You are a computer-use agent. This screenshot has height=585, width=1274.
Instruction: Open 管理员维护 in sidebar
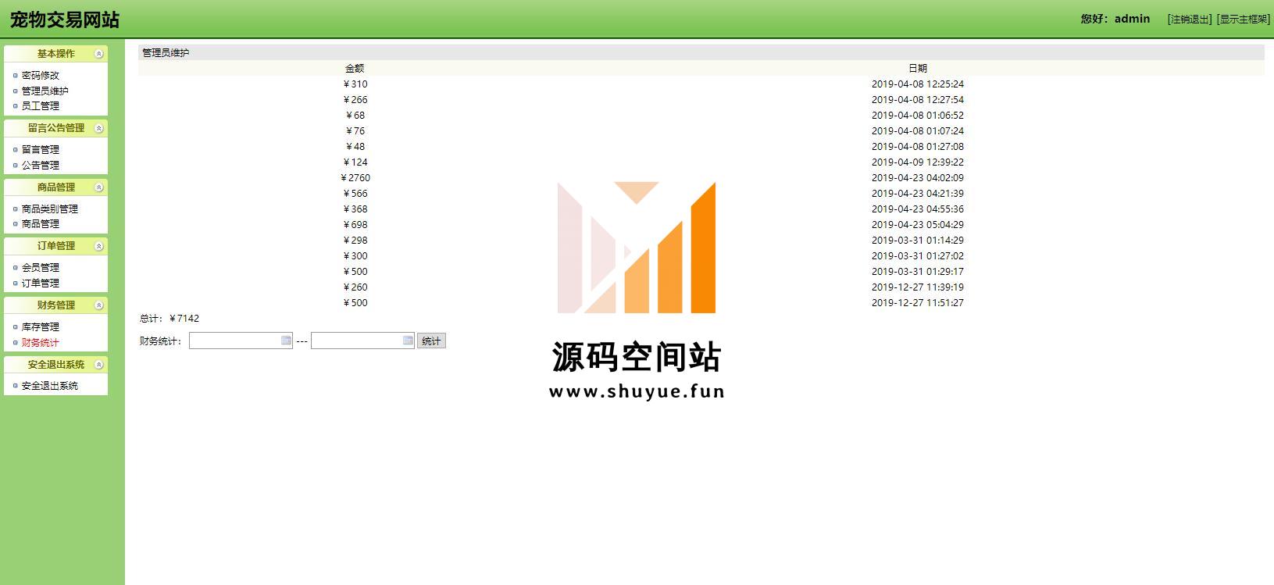45,91
